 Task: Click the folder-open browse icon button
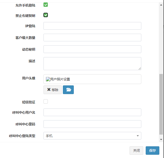click(68, 90)
